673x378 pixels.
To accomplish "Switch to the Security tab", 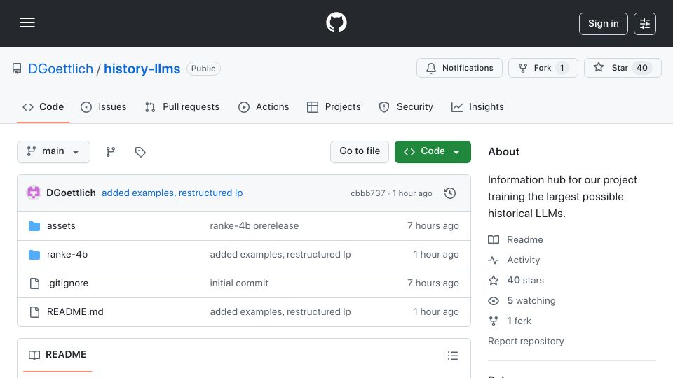I will pyautogui.click(x=406, y=106).
